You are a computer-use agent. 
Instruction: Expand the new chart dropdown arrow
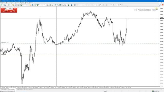pos(3,5)
